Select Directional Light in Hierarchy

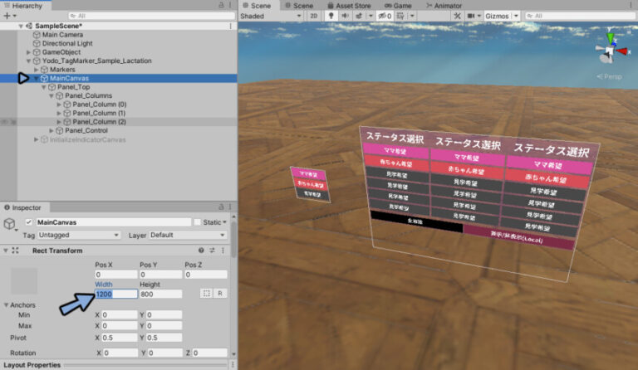[67, 43]
